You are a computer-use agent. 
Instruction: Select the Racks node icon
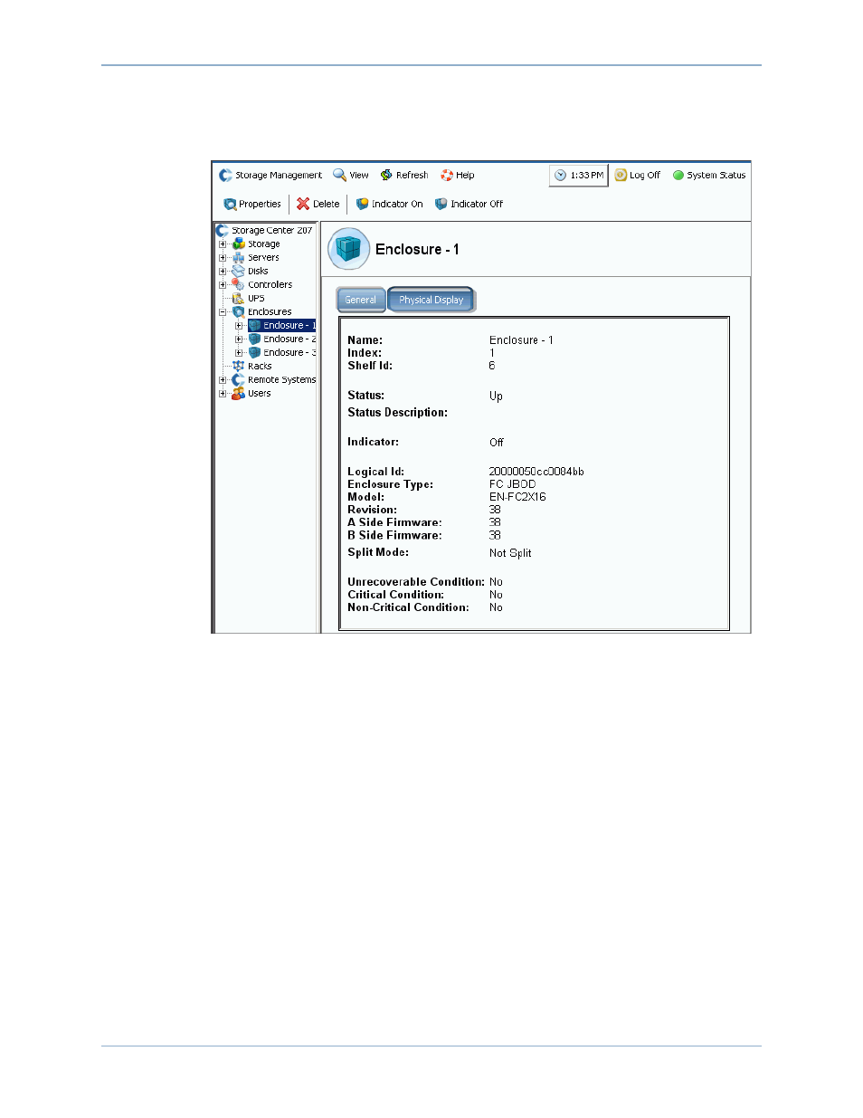pyautogui.click(x=239, y=367)
